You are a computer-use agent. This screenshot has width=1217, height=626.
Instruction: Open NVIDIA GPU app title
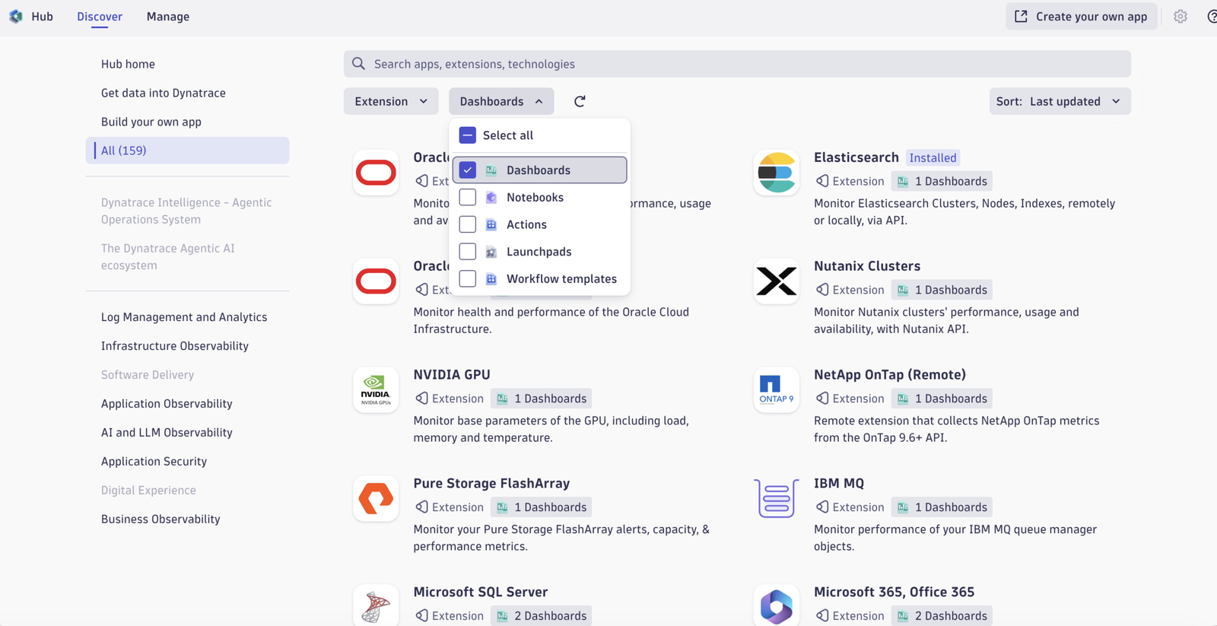click(x=452, y=375)
